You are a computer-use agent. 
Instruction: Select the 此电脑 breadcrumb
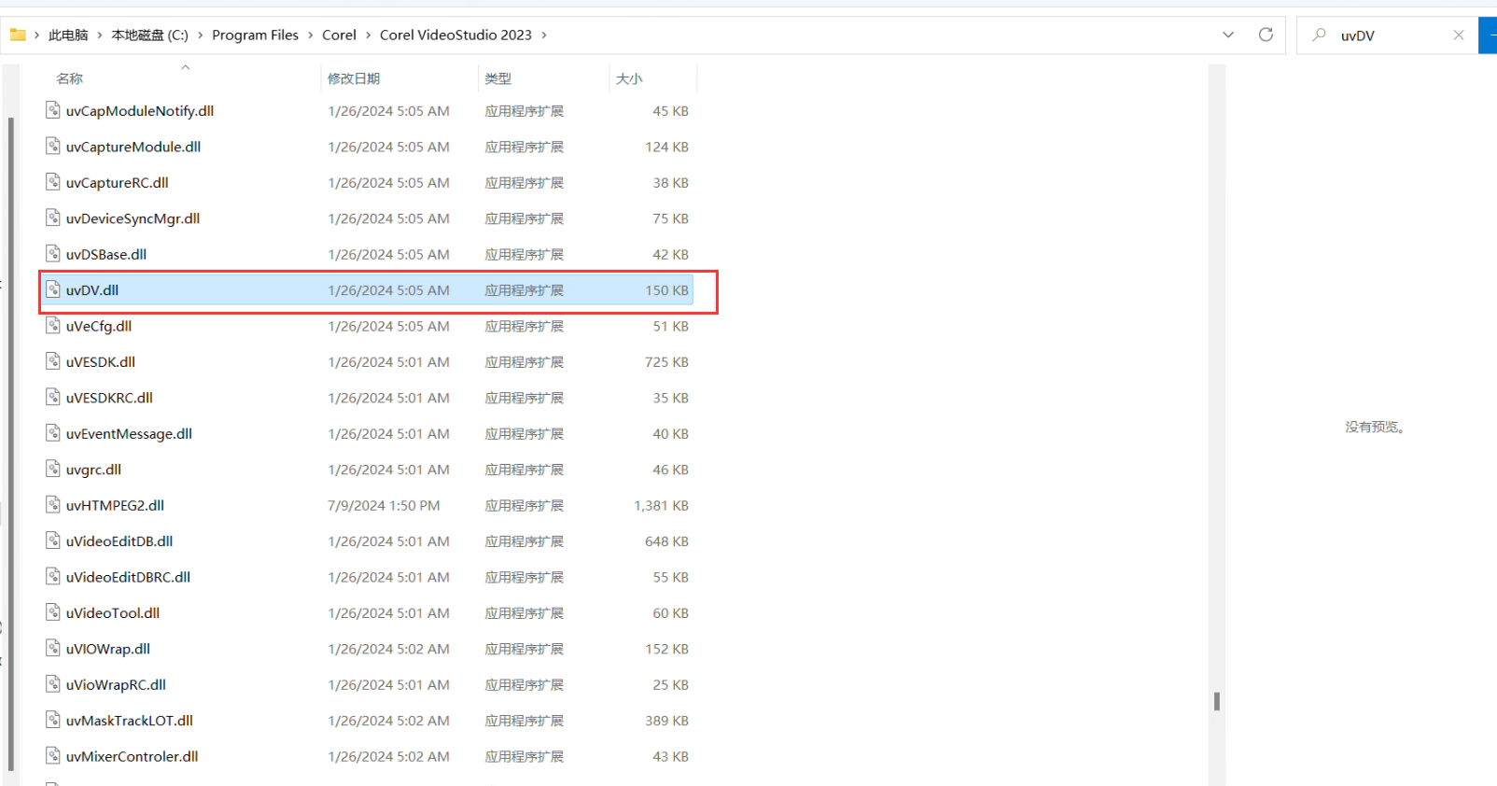(68, 35)
